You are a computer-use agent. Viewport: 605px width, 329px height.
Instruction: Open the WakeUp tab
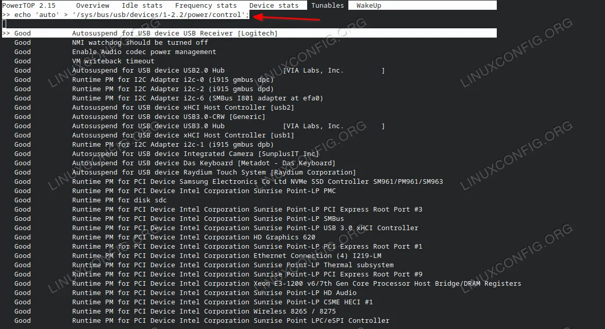[368, 5]
